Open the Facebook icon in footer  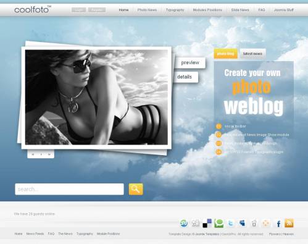tap(278, 224)
